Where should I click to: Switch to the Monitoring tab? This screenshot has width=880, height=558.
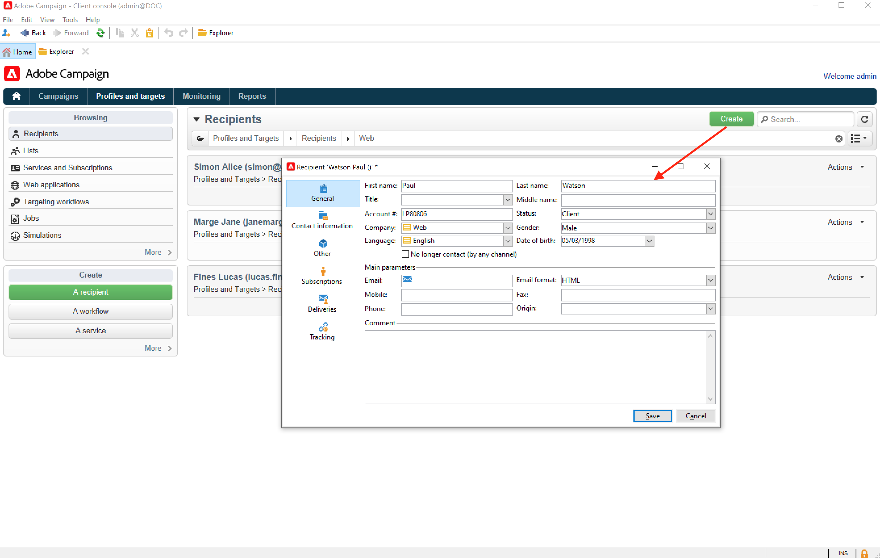[201, 96]
